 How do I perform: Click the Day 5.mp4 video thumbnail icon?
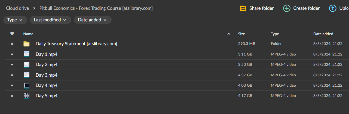pos(26,96)
